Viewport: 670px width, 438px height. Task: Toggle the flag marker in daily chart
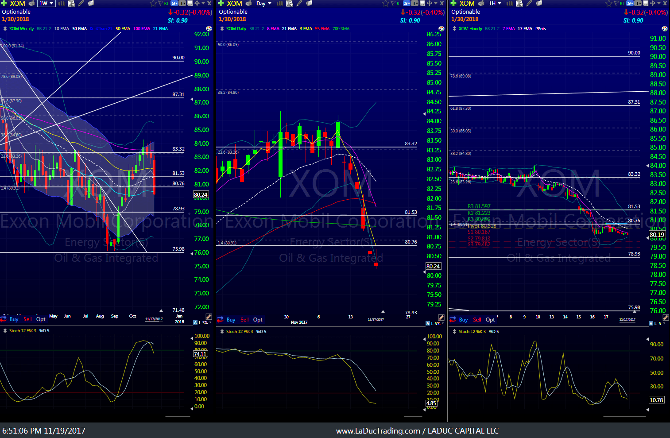(x=393, y=3)
